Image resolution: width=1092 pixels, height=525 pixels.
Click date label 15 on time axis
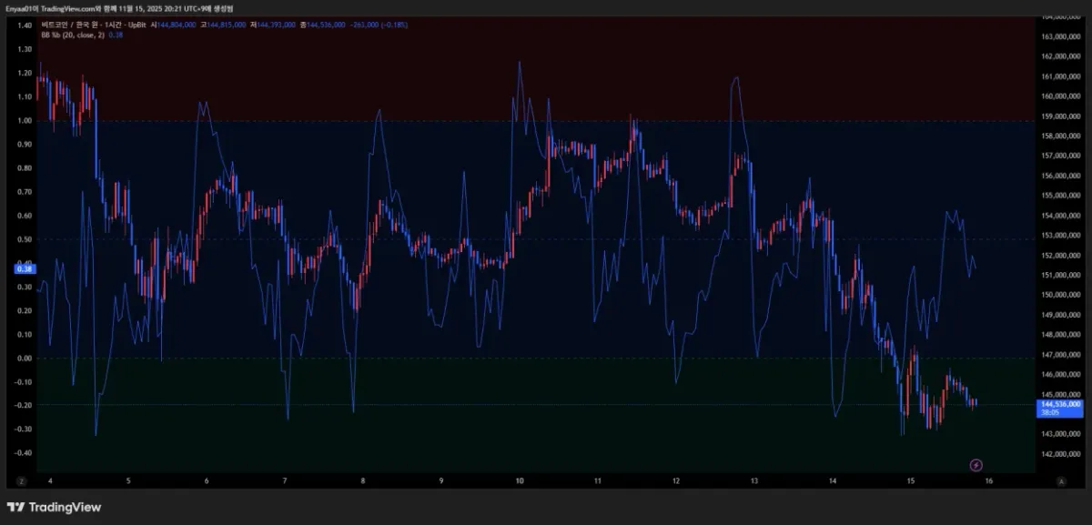(910, 480)
